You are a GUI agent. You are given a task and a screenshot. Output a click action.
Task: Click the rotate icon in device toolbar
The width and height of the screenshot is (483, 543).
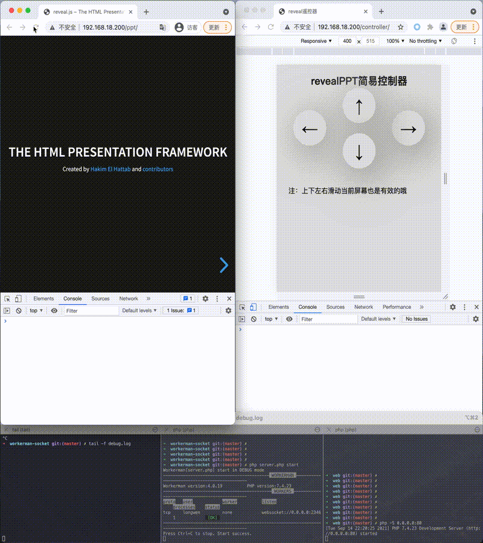[x=454, y=41]
